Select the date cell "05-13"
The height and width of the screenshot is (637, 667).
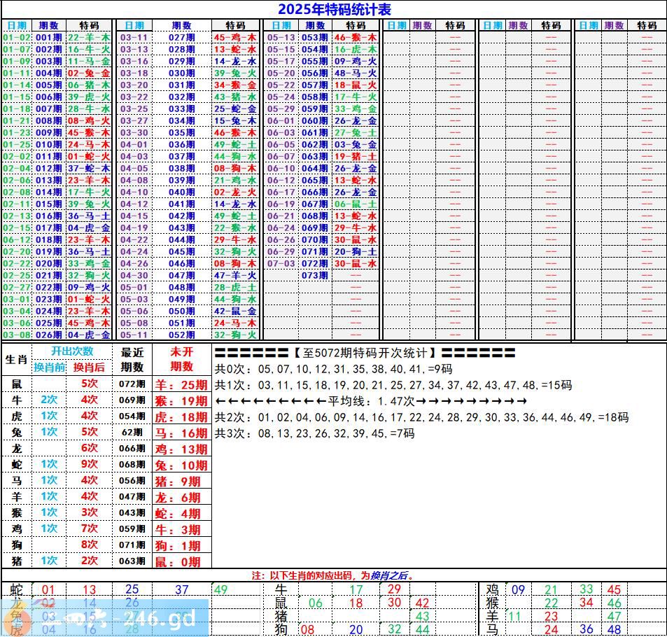[281, 37]
